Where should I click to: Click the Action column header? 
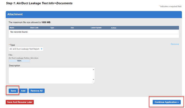coord(114,28)
